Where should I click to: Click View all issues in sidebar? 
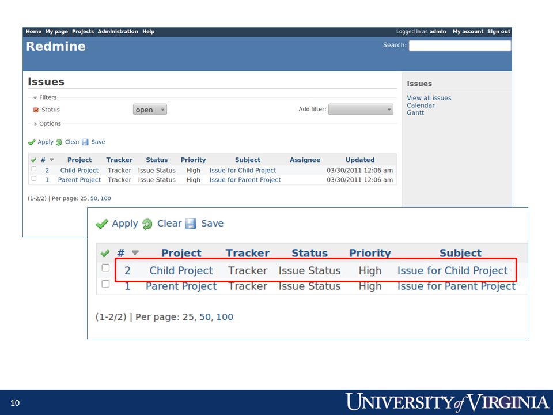429,98
